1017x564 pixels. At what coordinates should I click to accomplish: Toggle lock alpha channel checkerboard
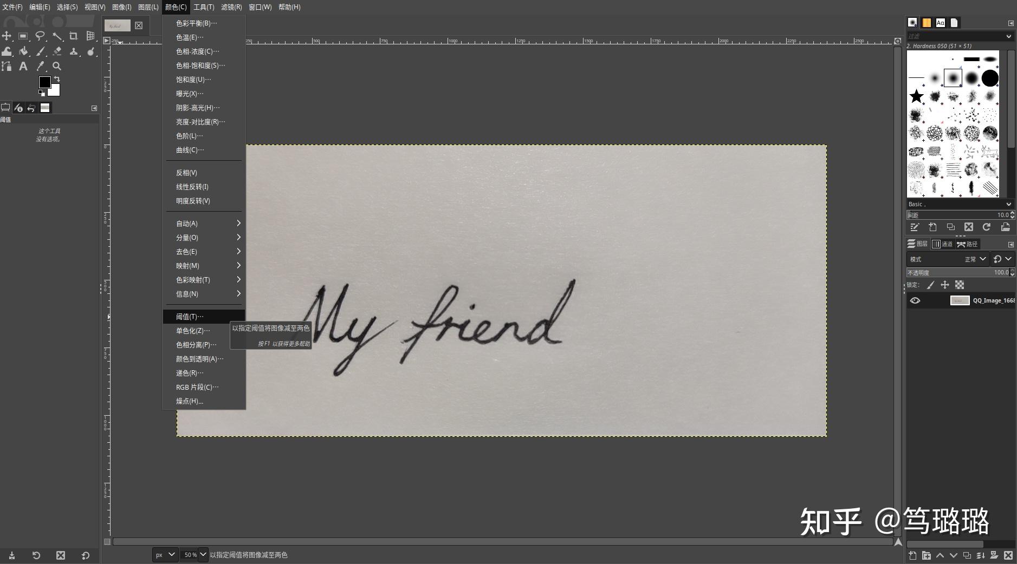pos(960,285)
